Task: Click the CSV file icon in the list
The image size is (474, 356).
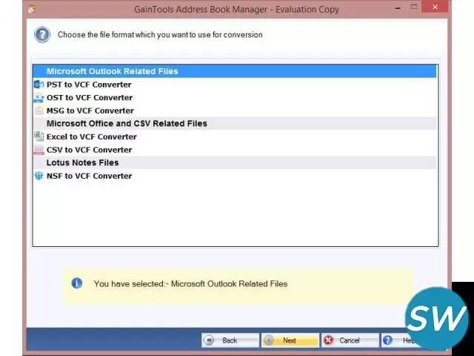Action: pos(39,150)
